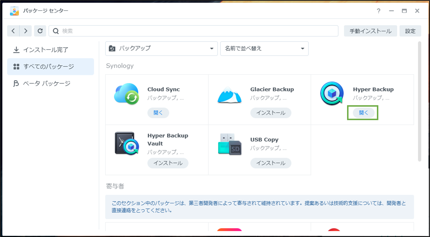Viewport: 430px width, 237px height.
Task: Click the Hyper Backup title text
Action: pos(373,90)
